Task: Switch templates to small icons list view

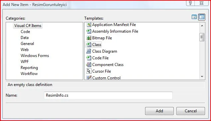Action: (x=202, y=17)
